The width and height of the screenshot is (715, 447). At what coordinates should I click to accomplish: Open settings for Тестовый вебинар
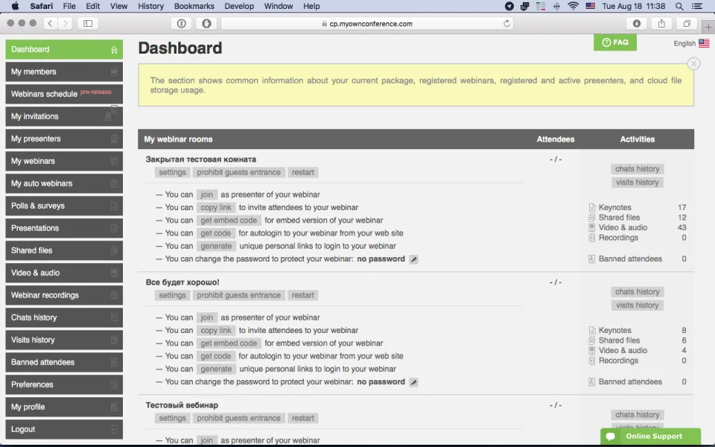click(172, 418)
